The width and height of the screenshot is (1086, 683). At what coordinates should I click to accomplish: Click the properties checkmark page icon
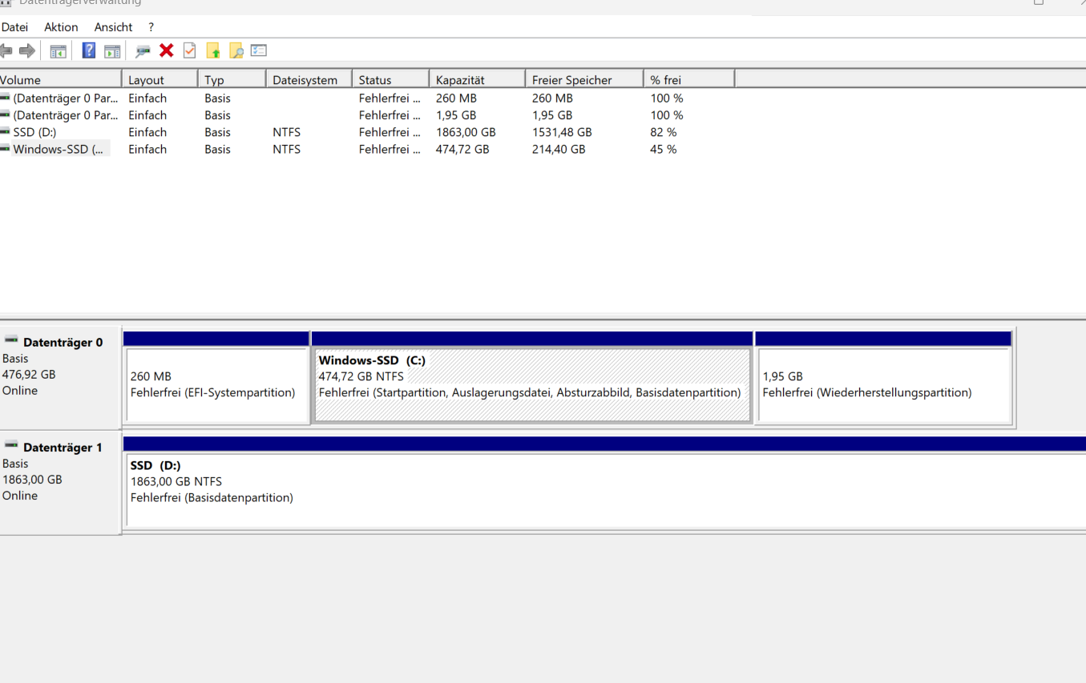pos(189,51)
